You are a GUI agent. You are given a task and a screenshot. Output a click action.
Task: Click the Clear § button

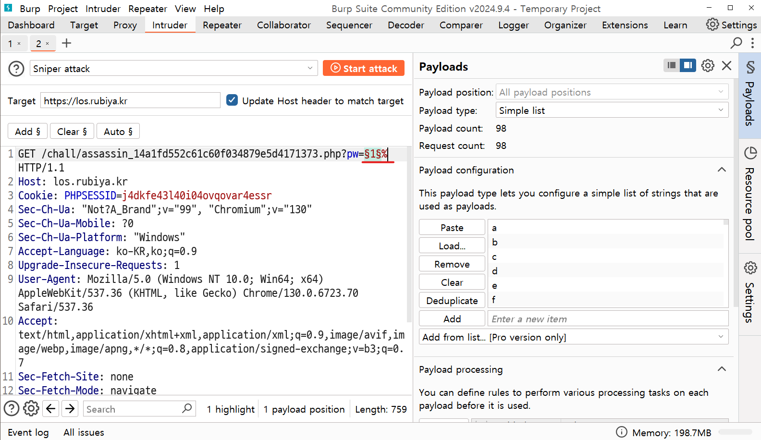point(72,131)
